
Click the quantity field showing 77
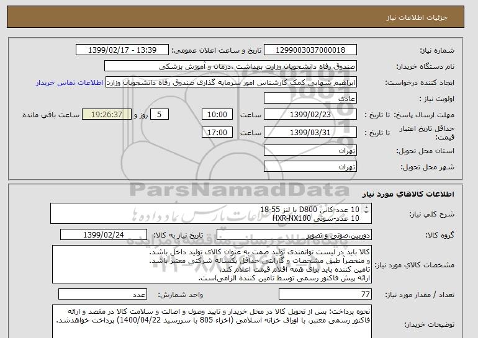[x=325, y=295]
